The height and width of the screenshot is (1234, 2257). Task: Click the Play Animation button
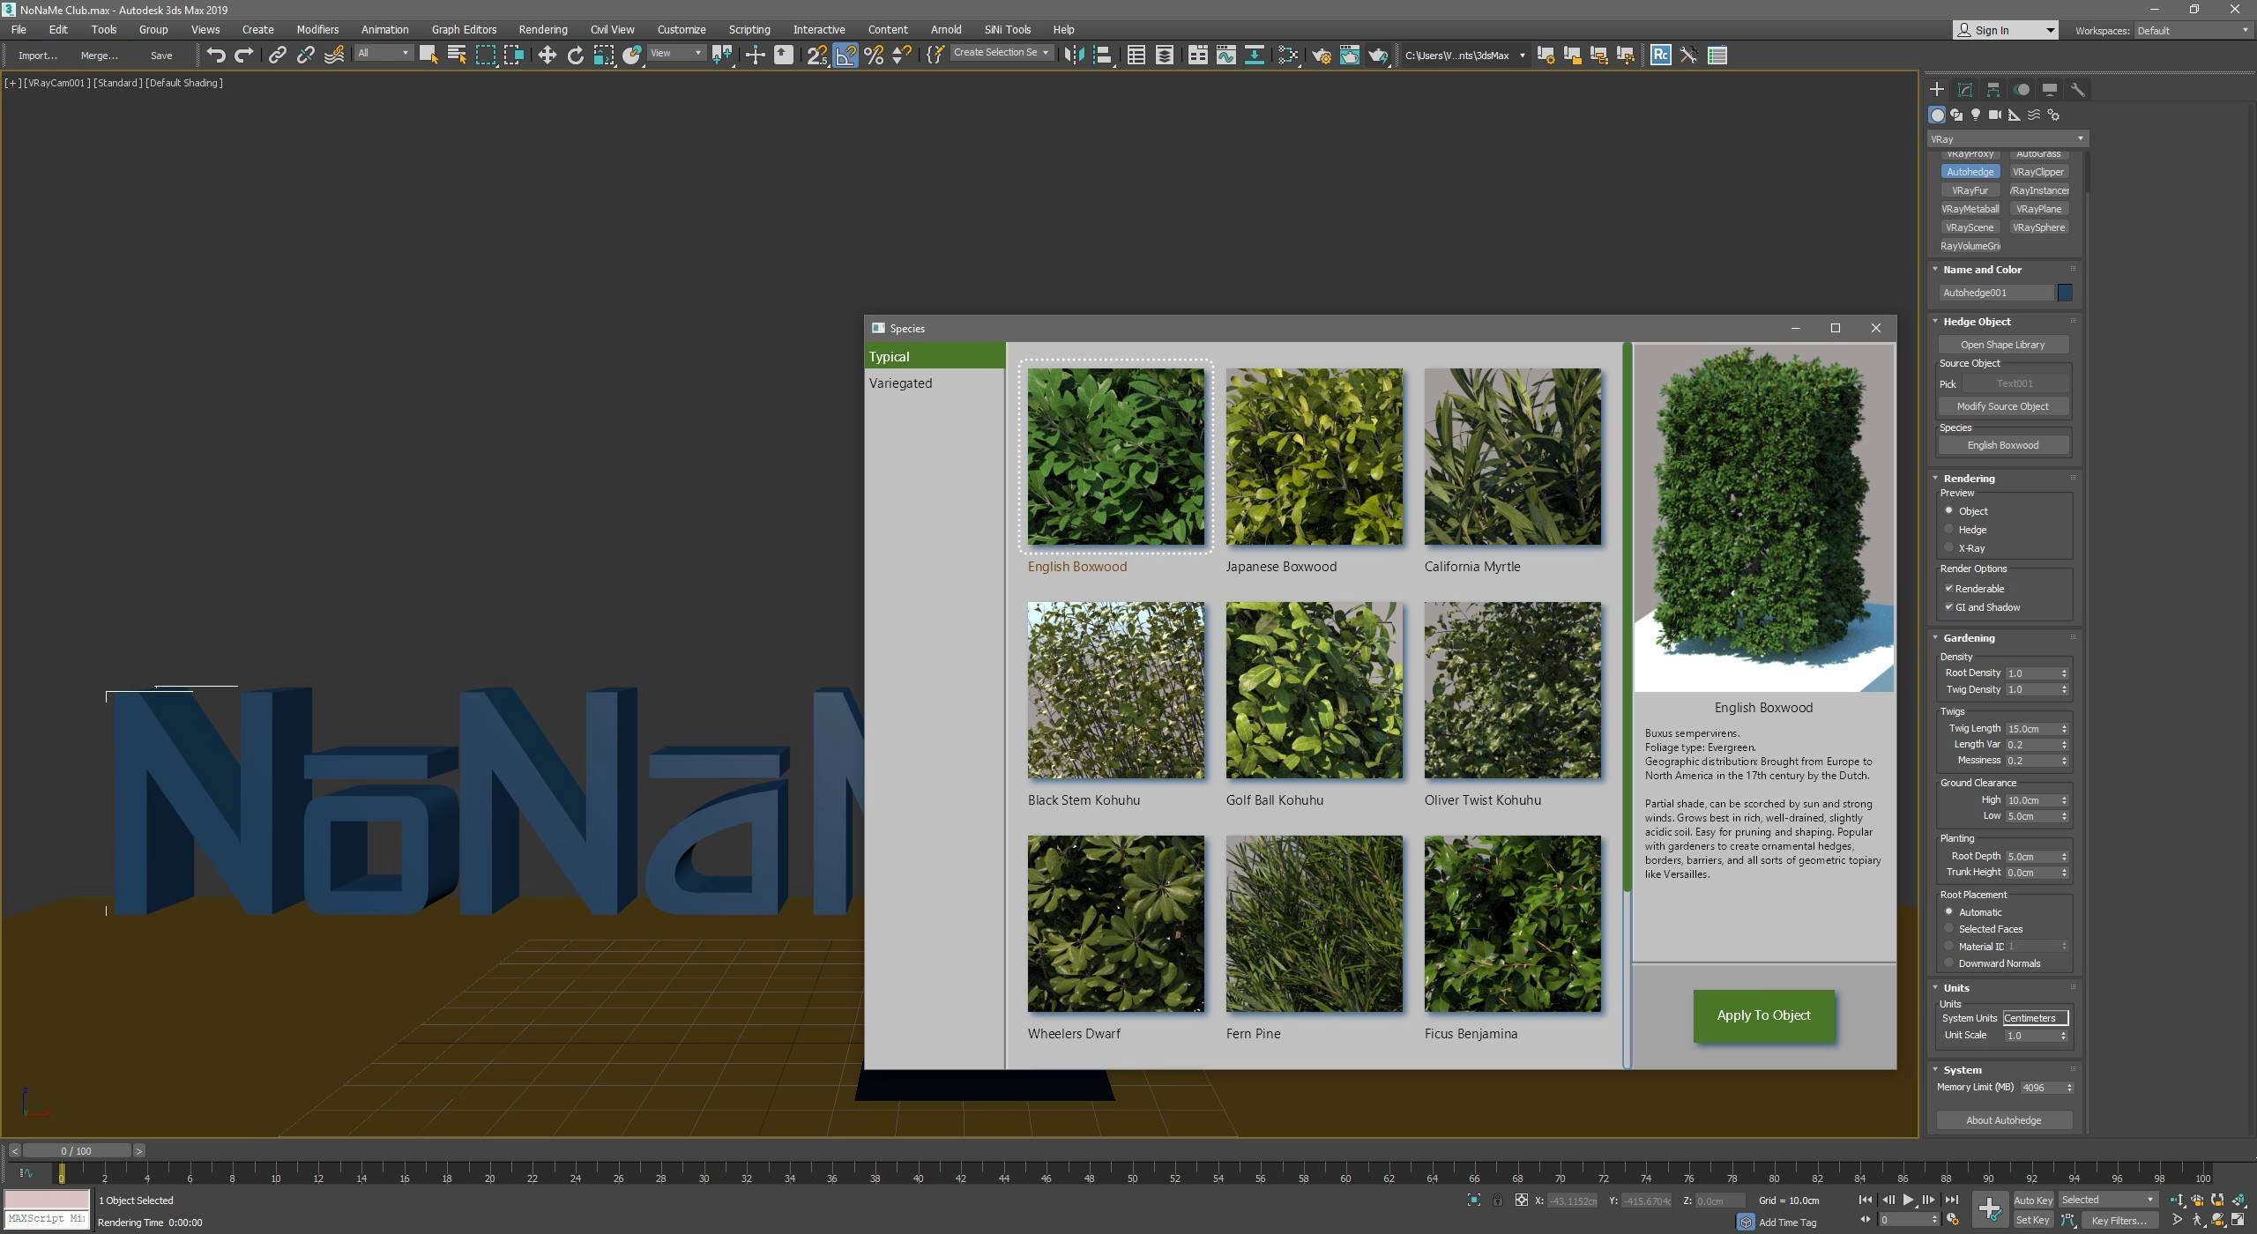coord(1908,1200)
